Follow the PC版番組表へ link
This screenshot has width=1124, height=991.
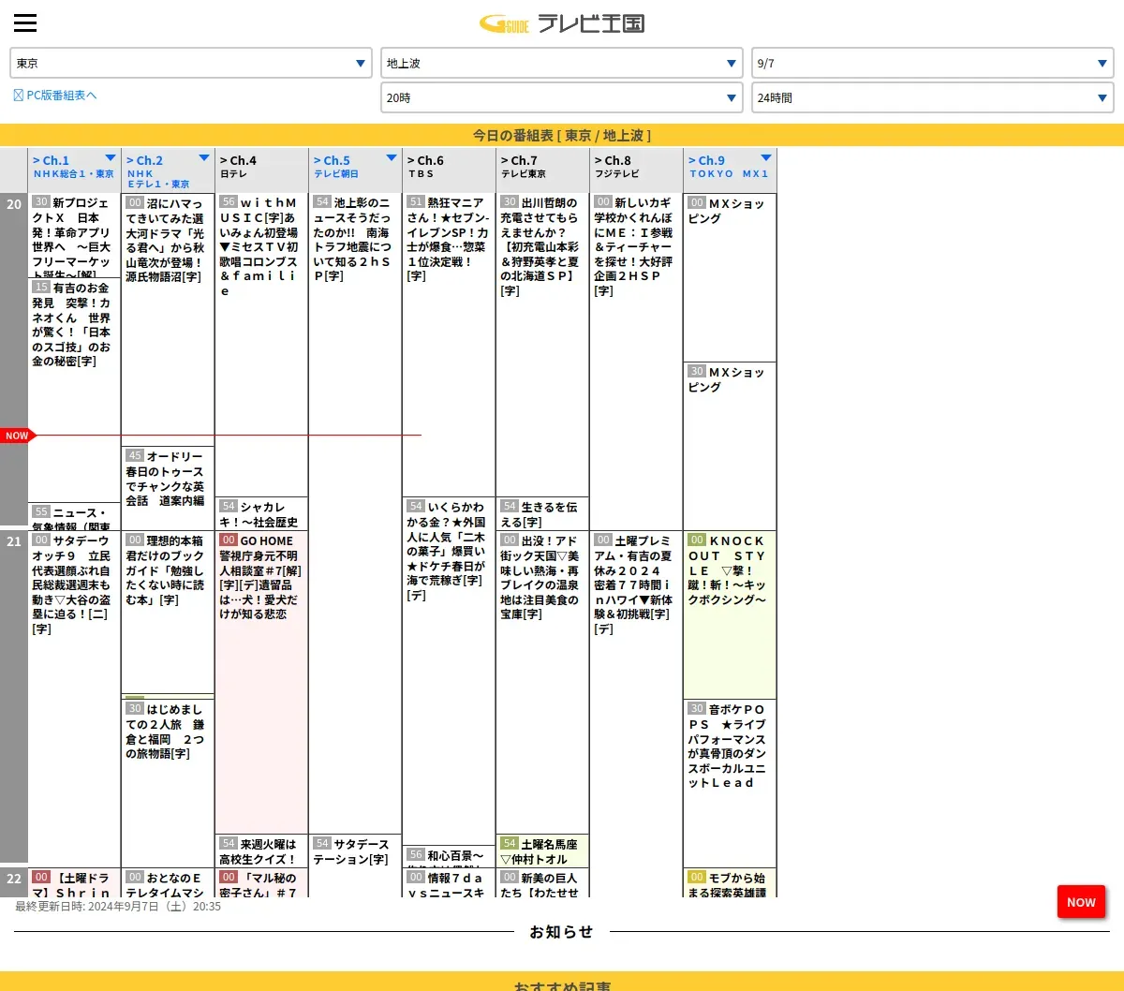coord(55,96)
